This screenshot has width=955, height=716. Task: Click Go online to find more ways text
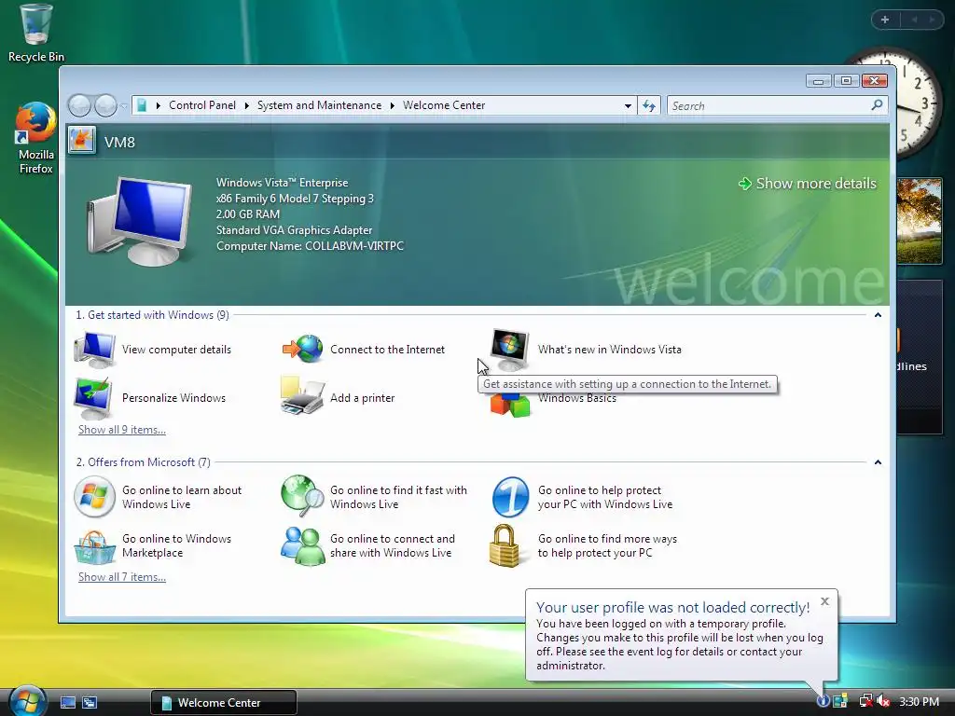(x=607, y=545)
